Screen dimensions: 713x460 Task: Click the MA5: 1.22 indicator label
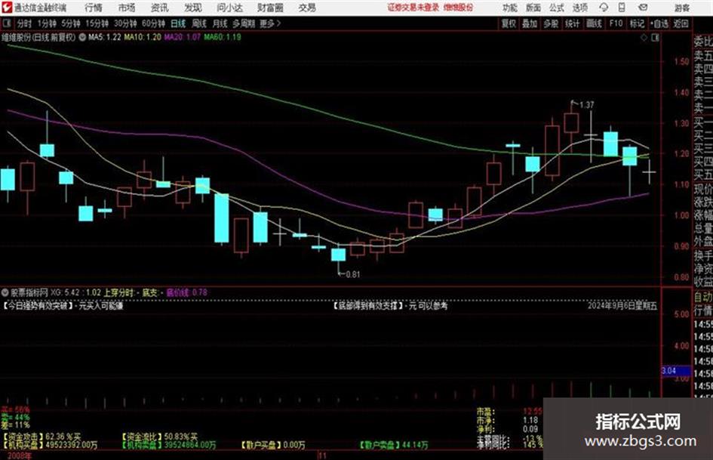coord(105,37)
